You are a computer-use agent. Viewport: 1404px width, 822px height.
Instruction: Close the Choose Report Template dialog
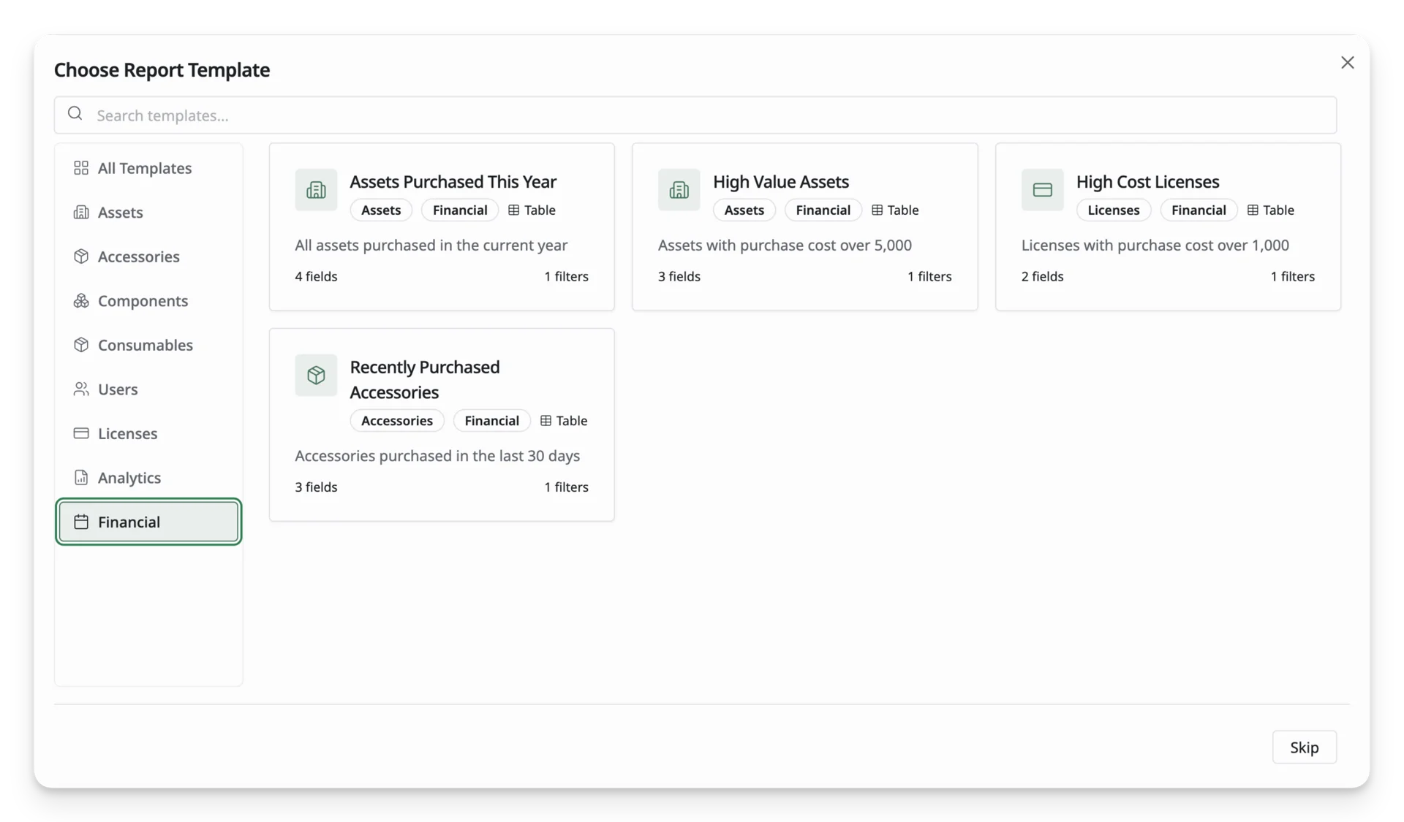pos(1347,63)
